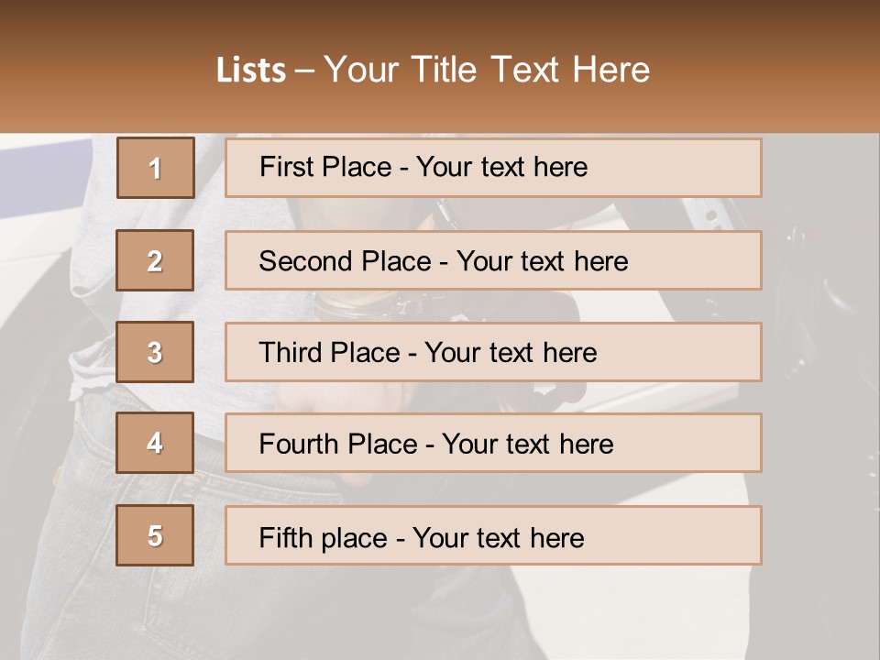
Task: Click the "Fourth Place" text bar
Action: 493,444
